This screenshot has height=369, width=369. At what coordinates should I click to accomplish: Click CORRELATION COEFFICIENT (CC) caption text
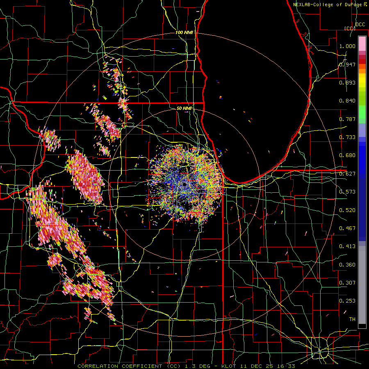(x=129, y=366)
